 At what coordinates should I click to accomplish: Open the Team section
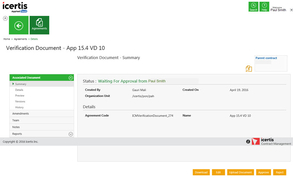pos(16,120)
